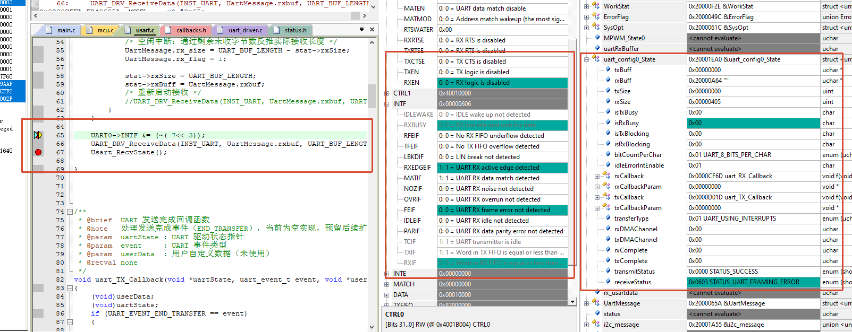Click the variable icon beside MPWM_State0

(x=596, y=38)
